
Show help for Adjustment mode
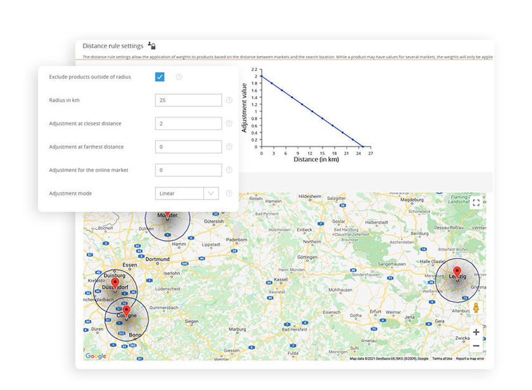tap(229, 193)
